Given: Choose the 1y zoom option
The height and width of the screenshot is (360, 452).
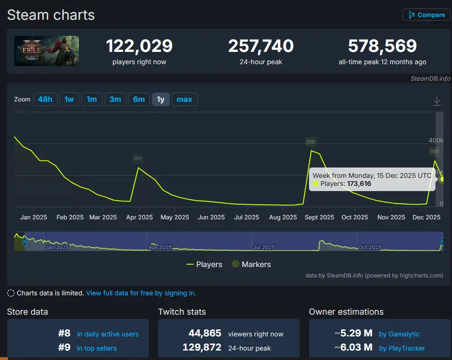Looking at the screenshot, I should tap(160, 99).
